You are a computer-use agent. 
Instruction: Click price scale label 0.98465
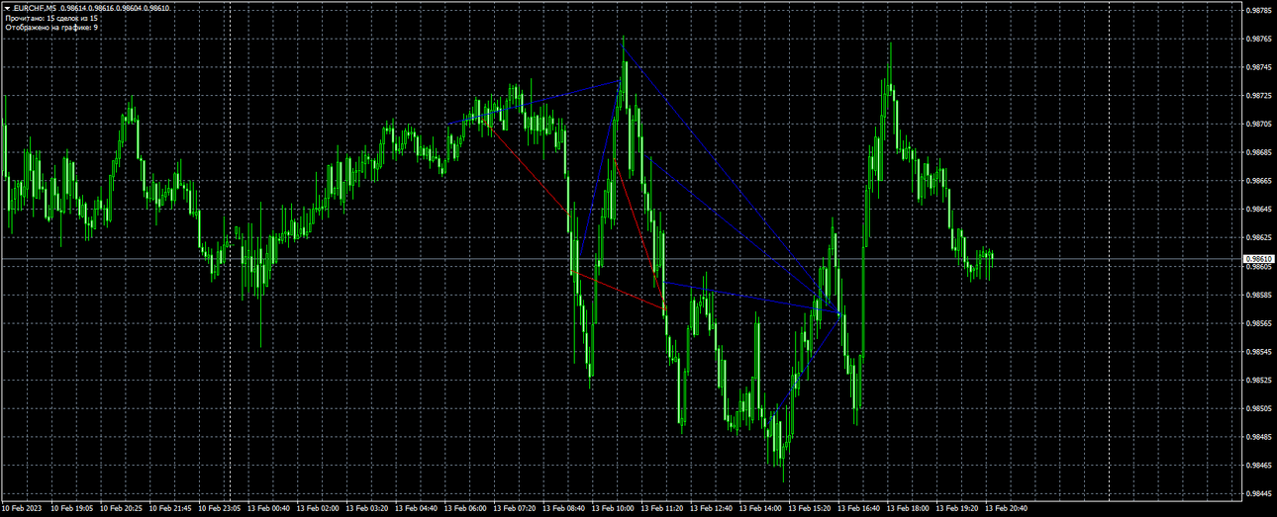pos(1257,465)
